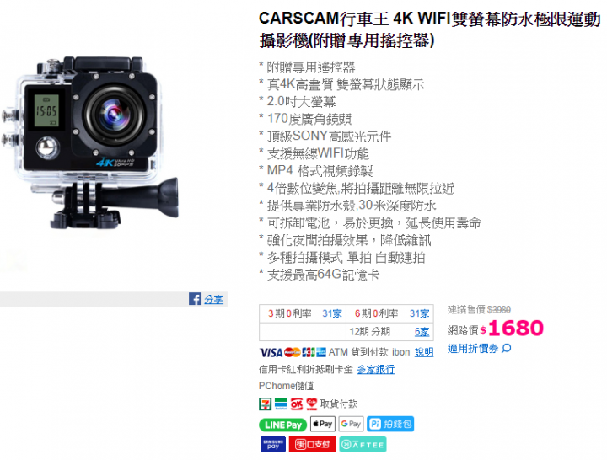
Task: Open the 多家銀行 link
Action: pyautogui.click(x=376, y=370)
